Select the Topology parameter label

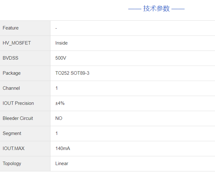(12, 164)
